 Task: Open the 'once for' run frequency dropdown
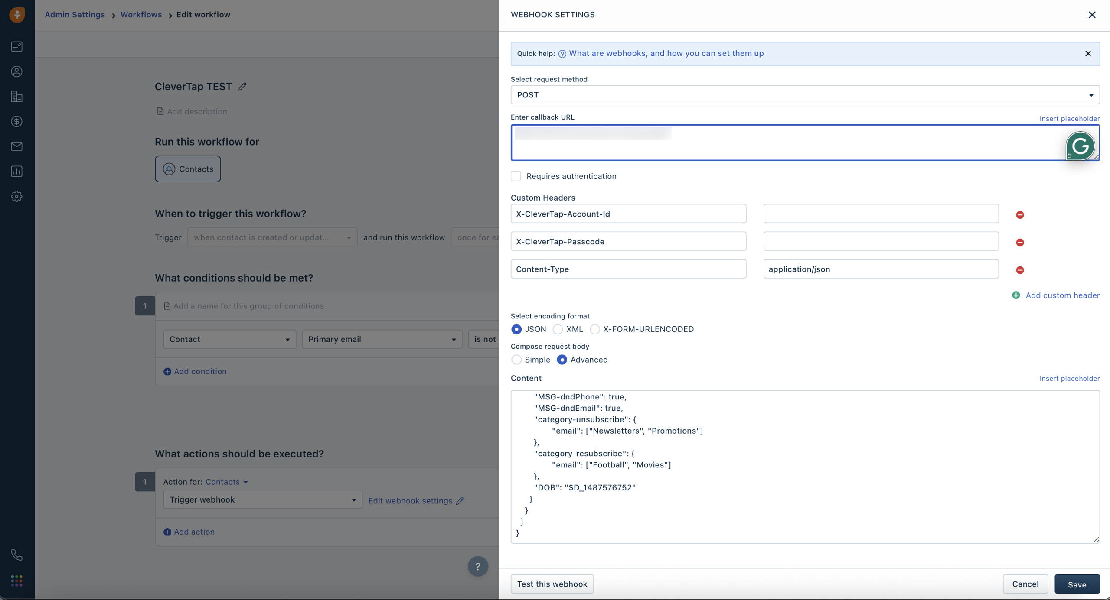pyautogui.click(x=476, y=237)
